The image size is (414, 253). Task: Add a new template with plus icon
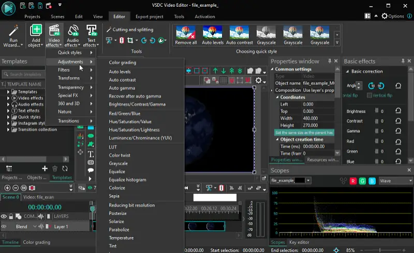[x=45, y=168]
